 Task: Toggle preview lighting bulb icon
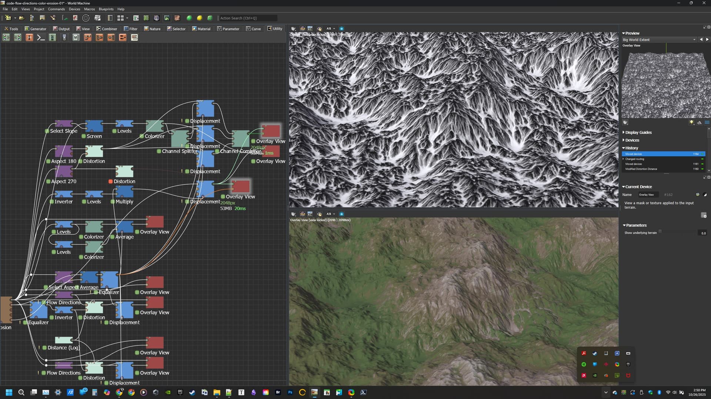691,122
